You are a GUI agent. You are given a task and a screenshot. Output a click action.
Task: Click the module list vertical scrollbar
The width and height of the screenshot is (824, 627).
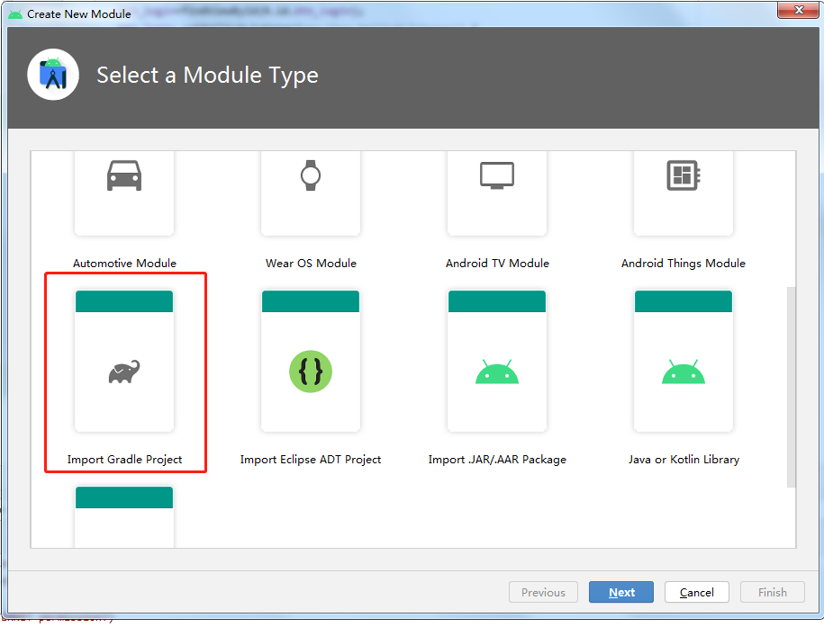pos(791,387)
